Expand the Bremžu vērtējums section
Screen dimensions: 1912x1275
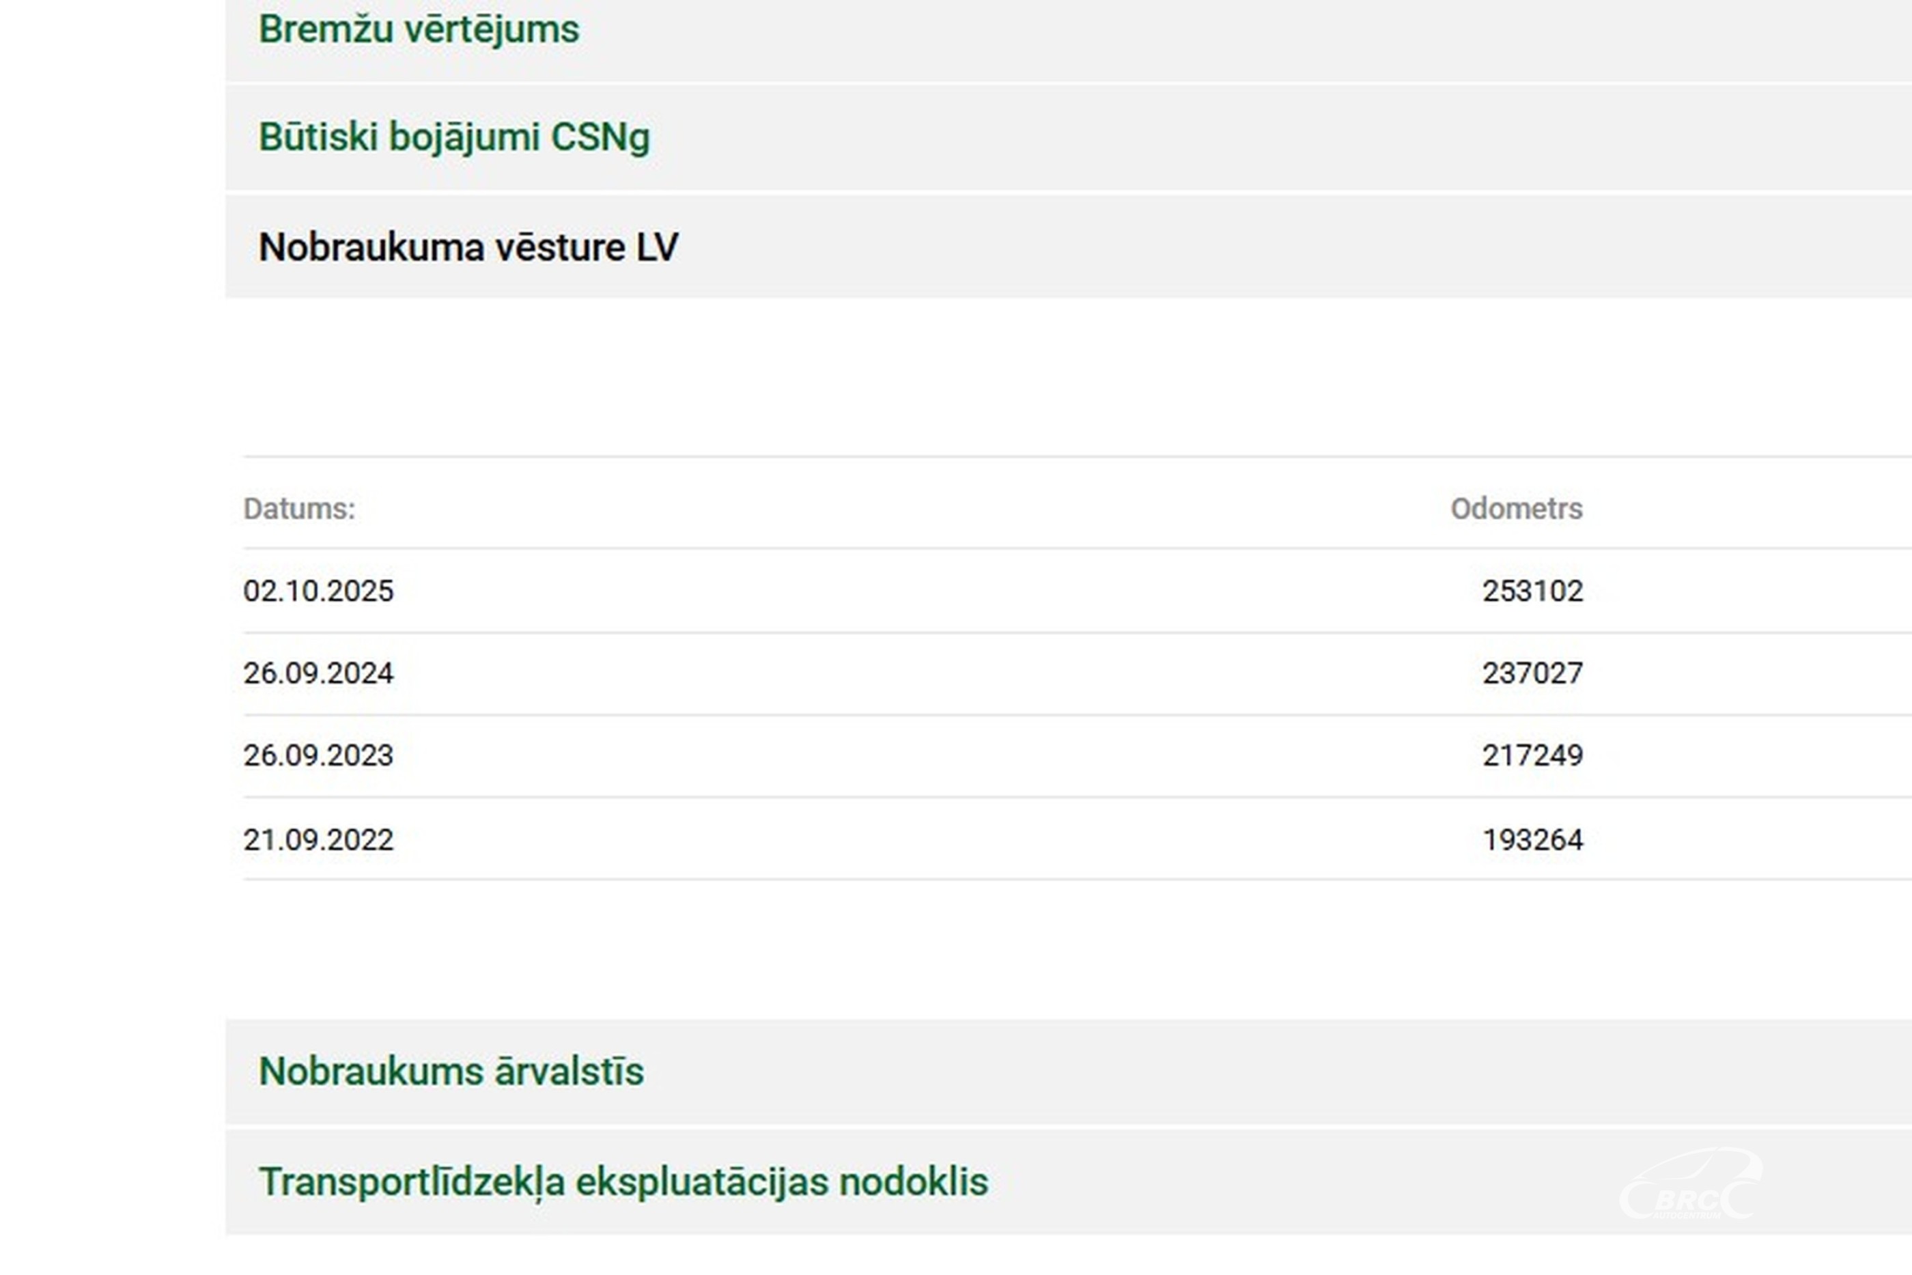point(419,30)
